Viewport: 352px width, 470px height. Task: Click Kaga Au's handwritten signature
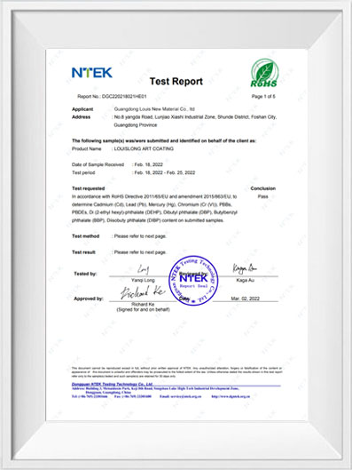point(245,268)
